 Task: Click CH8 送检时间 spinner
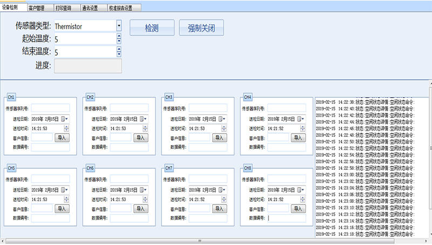[x=303, y=199]
